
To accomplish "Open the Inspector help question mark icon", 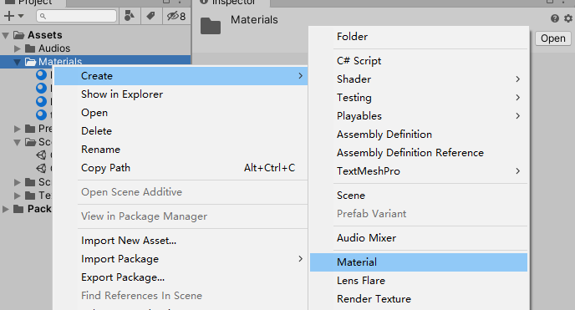I will [555, 18].
